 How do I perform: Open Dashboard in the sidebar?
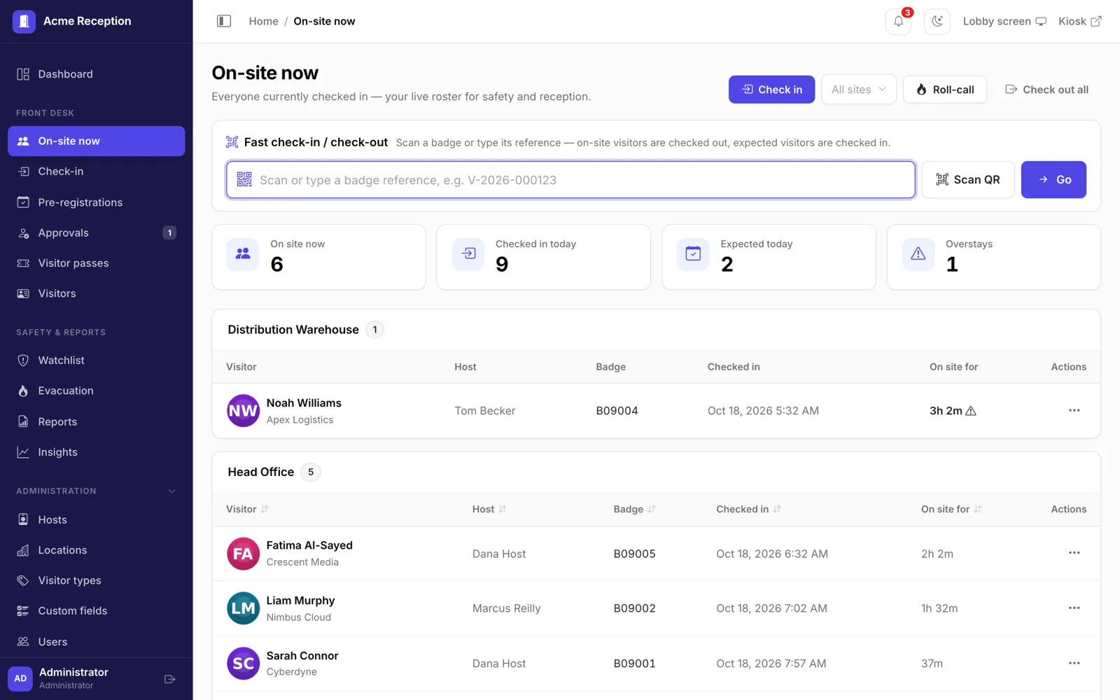coord(97,74)
